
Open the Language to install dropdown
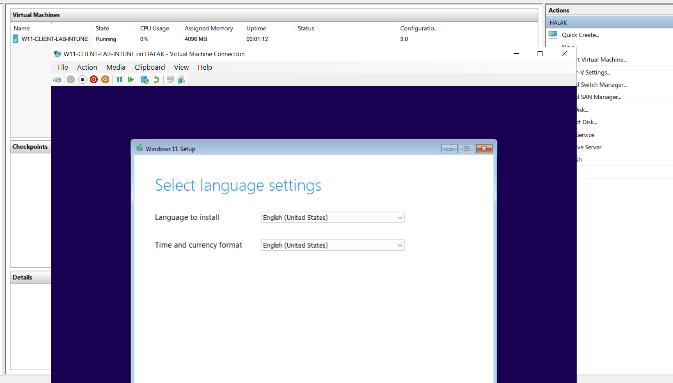(x=399, y=217)
